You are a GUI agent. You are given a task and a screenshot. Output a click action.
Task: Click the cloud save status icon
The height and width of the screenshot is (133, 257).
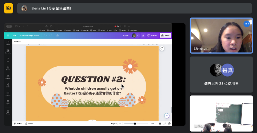click(x=58, y=35)
